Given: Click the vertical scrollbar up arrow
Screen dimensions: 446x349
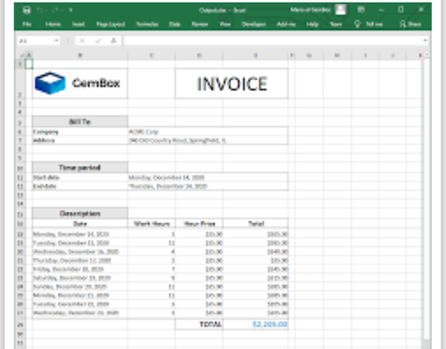Looking at the screenshot, I should [426, 55].
